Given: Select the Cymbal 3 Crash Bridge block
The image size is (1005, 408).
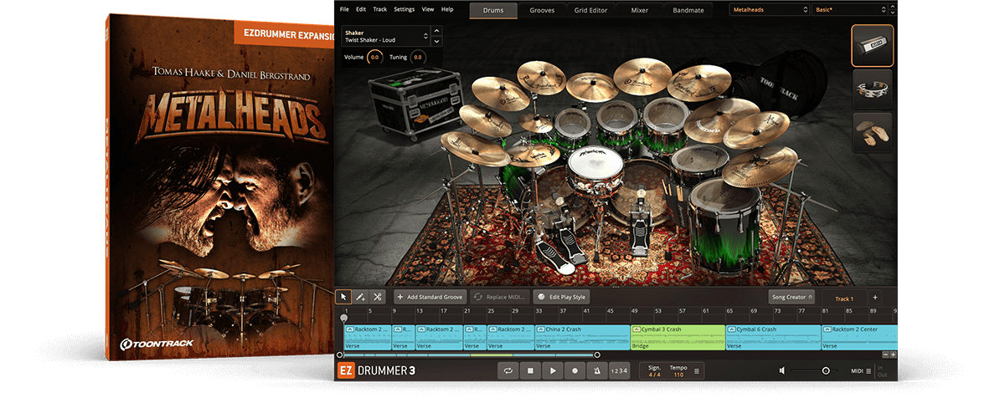Looking at the screenshot, I should click(678, 337).
